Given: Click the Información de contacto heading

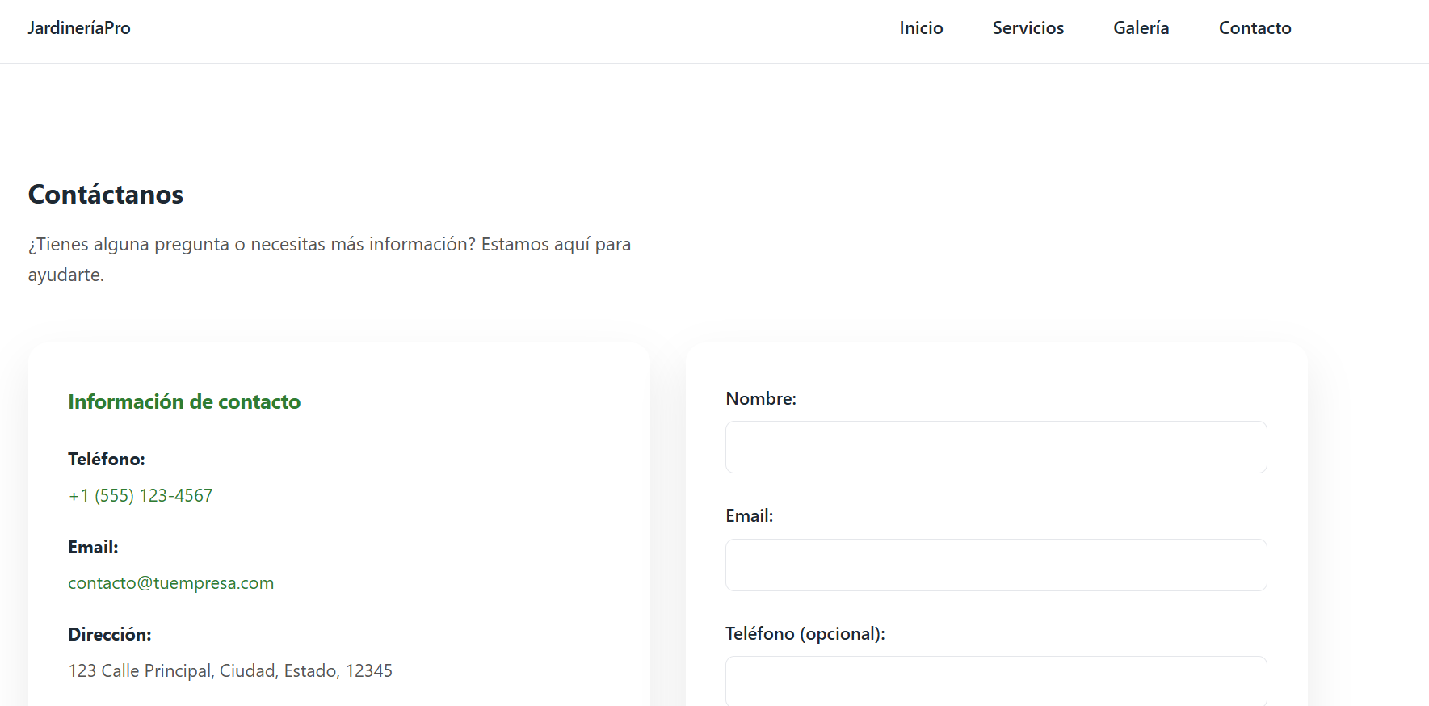Looking at the screenshot, I should point(184,402).
